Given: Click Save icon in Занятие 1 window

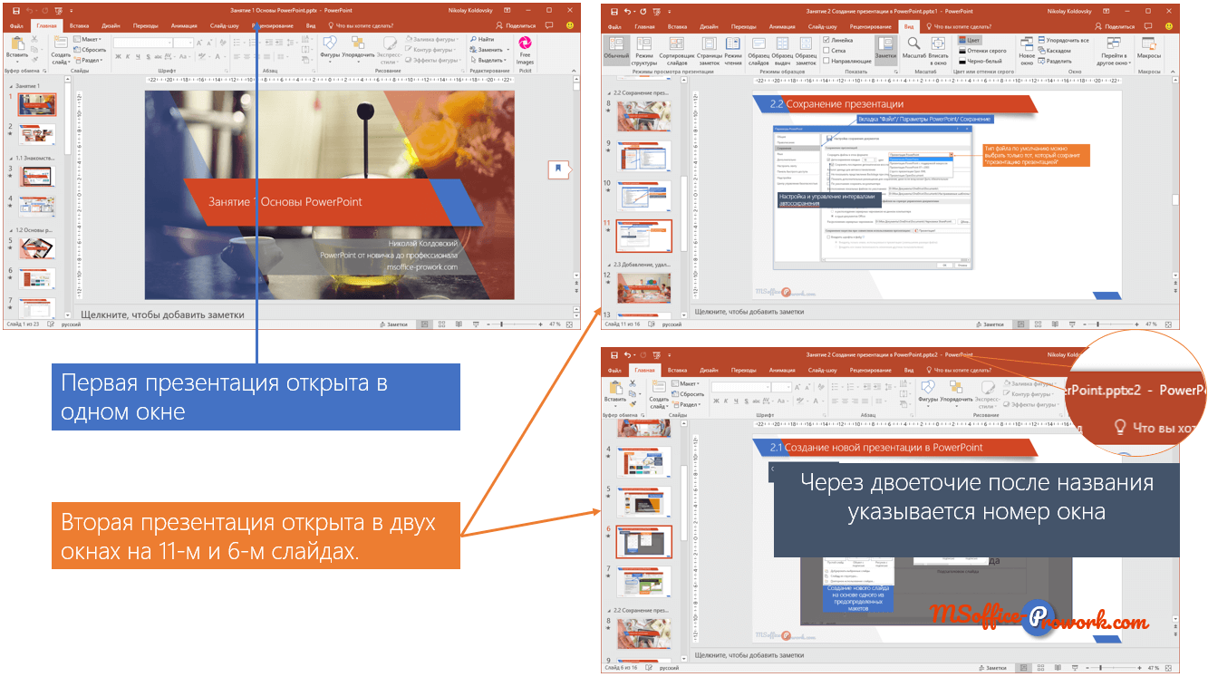Looking at the screenshot, I should click(x=15, y=10).
